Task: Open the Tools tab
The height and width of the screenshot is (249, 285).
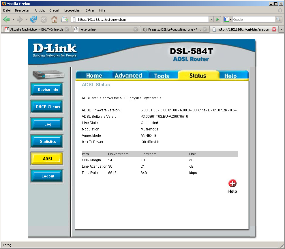Action: click(162, 75)
